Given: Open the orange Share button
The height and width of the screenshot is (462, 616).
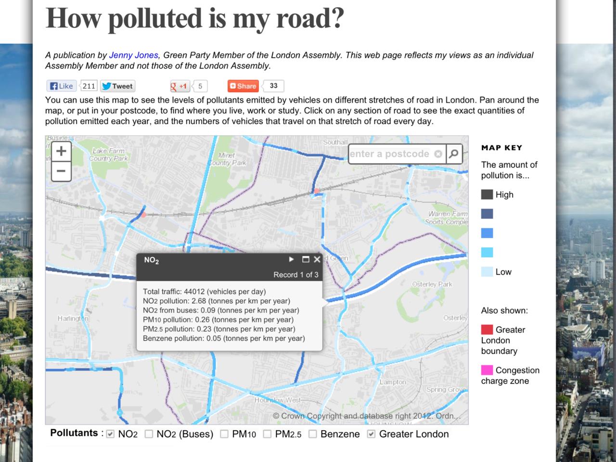Looking at the screenshot, I should coord(243,86).
